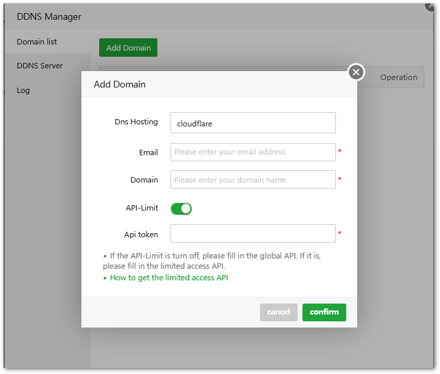
Task: Go to the Log tab
Action: pyautogui.click(x=23, y=90)
